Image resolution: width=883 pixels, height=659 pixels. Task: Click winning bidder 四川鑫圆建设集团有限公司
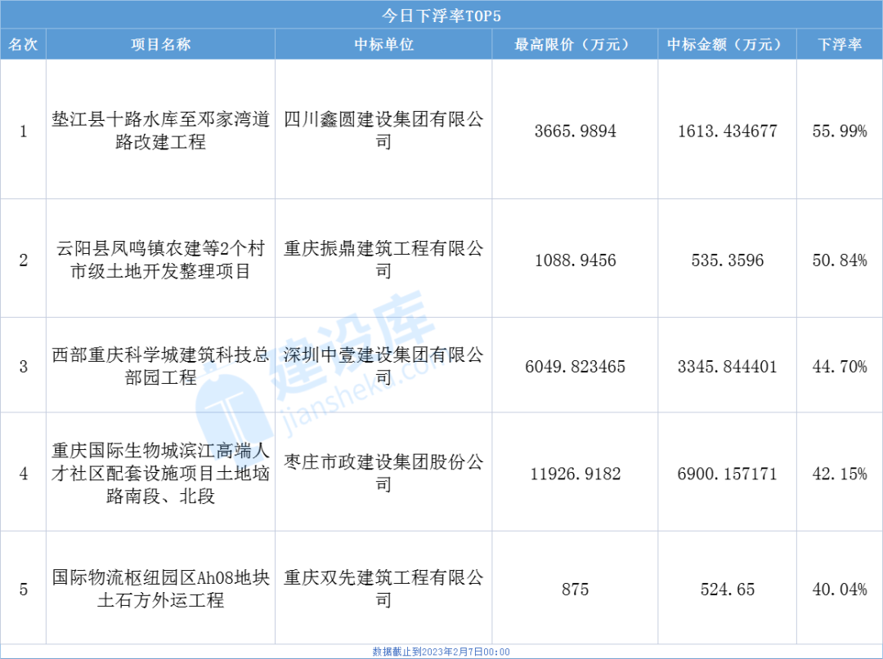point(383,131)
